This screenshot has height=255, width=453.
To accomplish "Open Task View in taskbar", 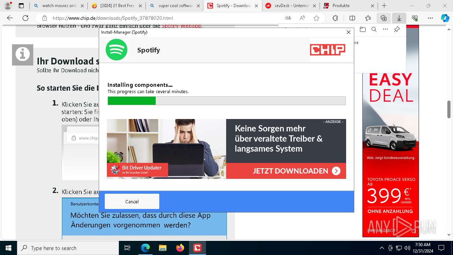I will tap(127, 248).
